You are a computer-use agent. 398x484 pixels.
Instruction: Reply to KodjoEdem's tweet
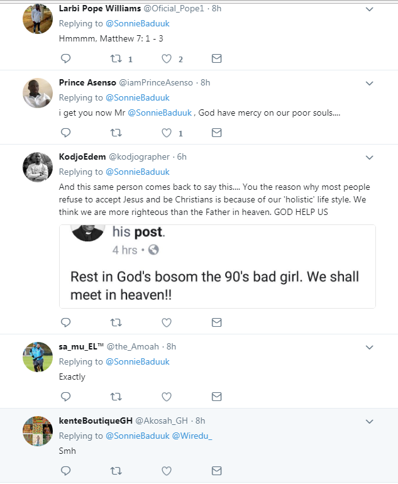click(x=65, y=322)
